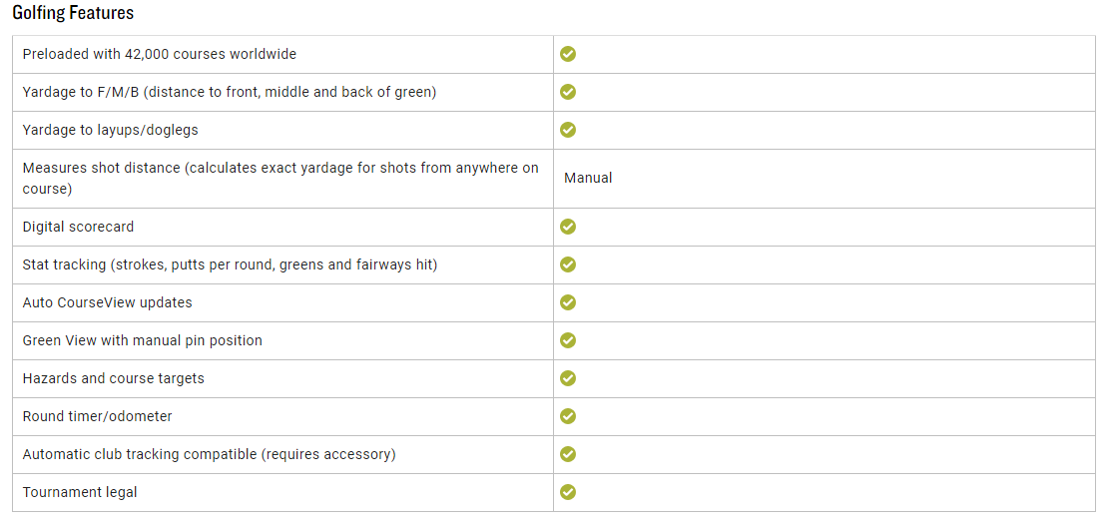Image resolution: width=1107 pixels, height=523 pixels.
Task: Click the Round timer/odometer checkmark icon
Action: click(568, 416)
